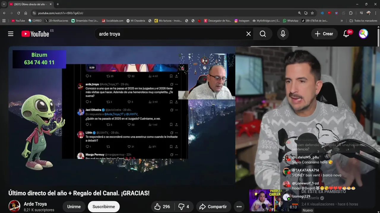Open the YouTube guide hamburger menu
The width and height of the screenshot is (380, 213).
11,34
